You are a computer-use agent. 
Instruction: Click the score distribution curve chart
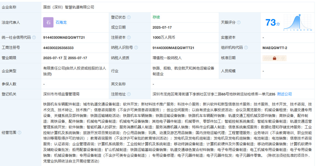(x=298, y=22)
